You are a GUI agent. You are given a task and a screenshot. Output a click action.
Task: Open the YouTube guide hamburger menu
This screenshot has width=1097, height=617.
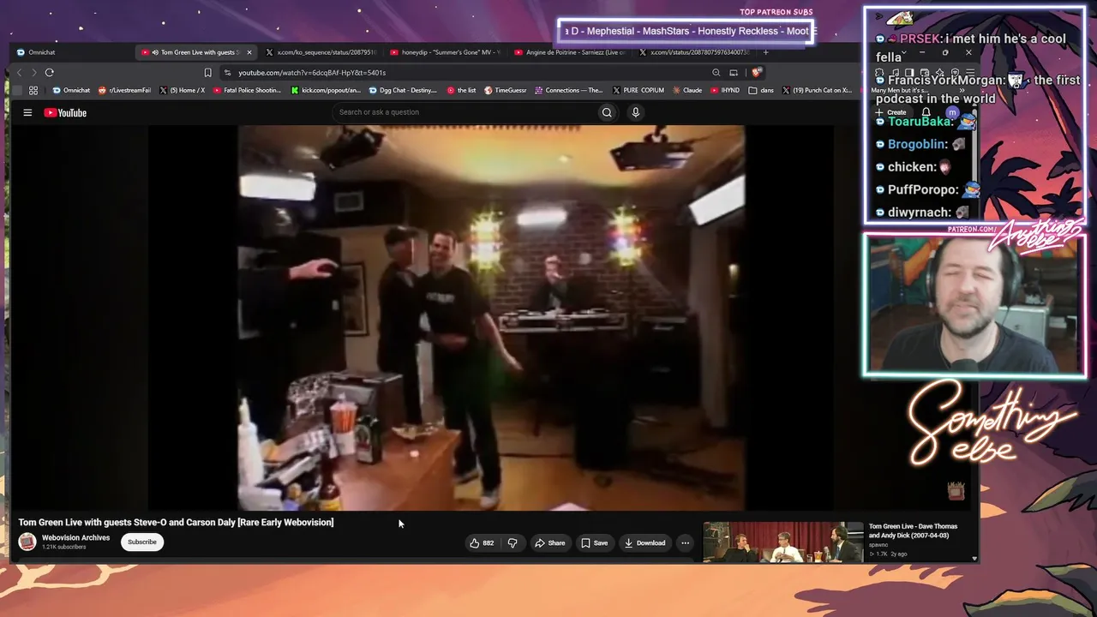[27, 112]
